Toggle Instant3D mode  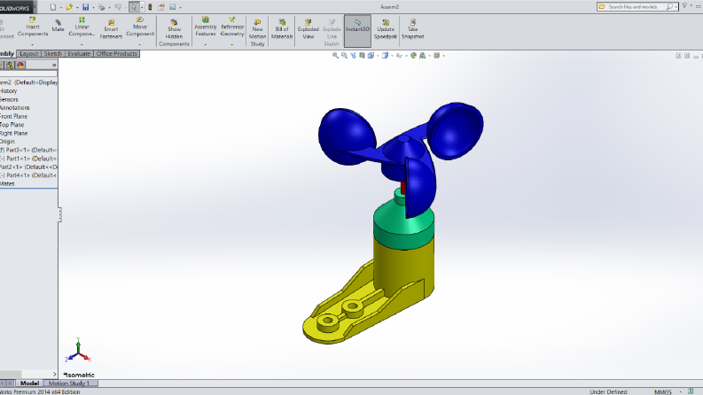357,30
